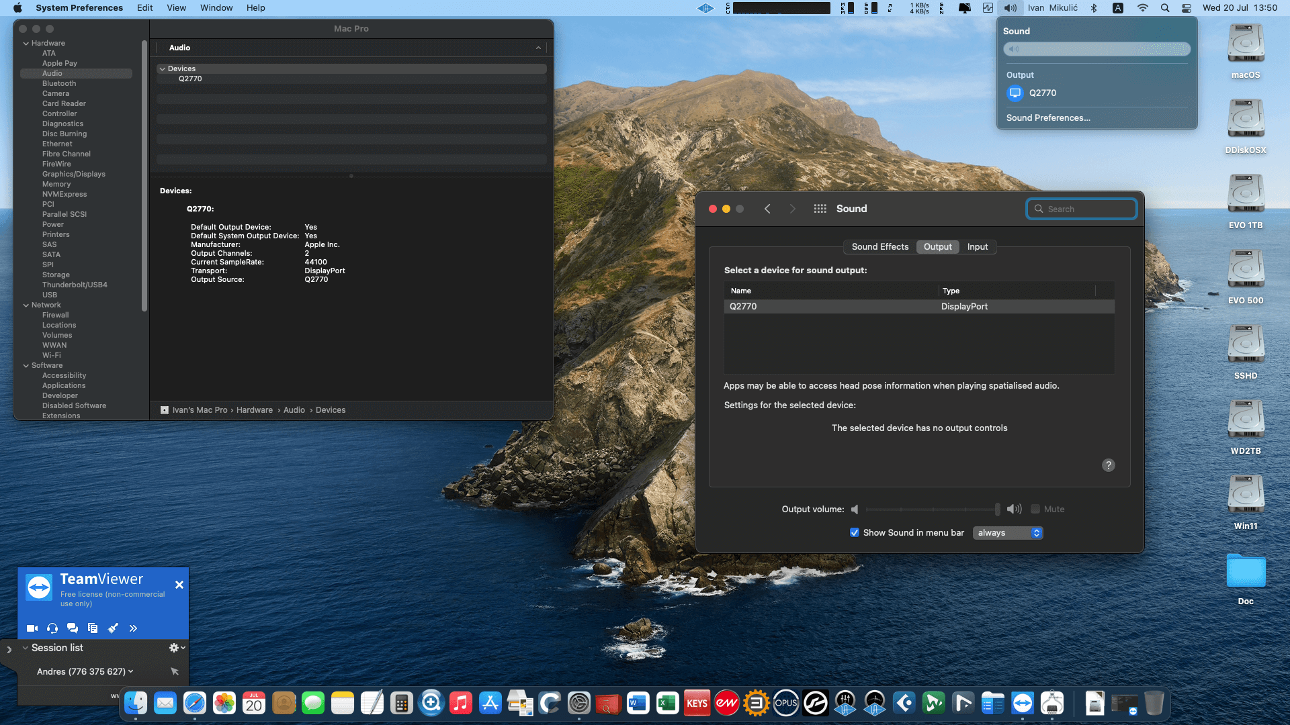Open TeamViewer icon in the Dock
1290x725 pixels.
click(x=1023, y=703)
